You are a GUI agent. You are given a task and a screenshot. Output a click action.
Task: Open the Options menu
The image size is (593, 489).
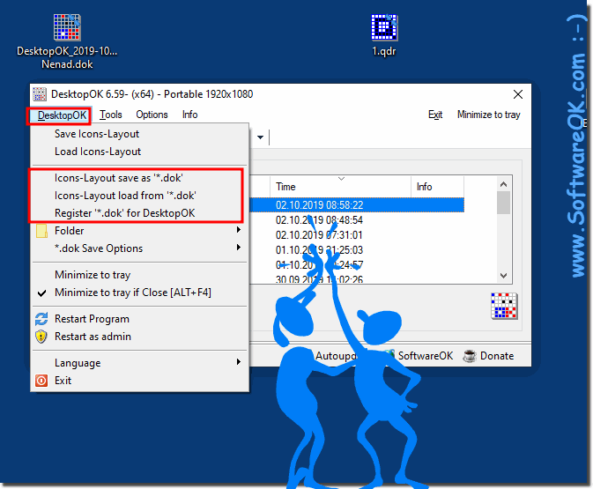[x=152, y=115]
